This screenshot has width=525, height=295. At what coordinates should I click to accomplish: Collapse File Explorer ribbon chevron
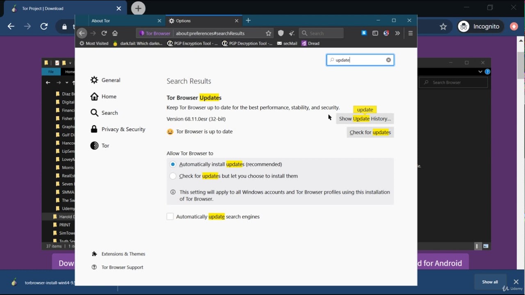tap(480, 72)
